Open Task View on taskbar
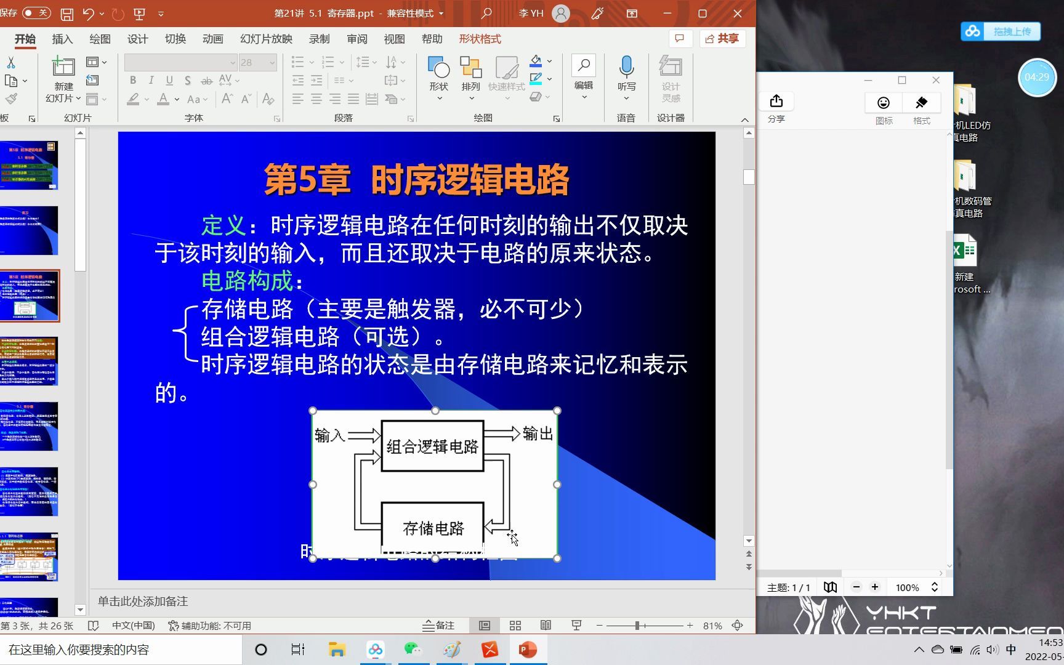 [298, 650]
